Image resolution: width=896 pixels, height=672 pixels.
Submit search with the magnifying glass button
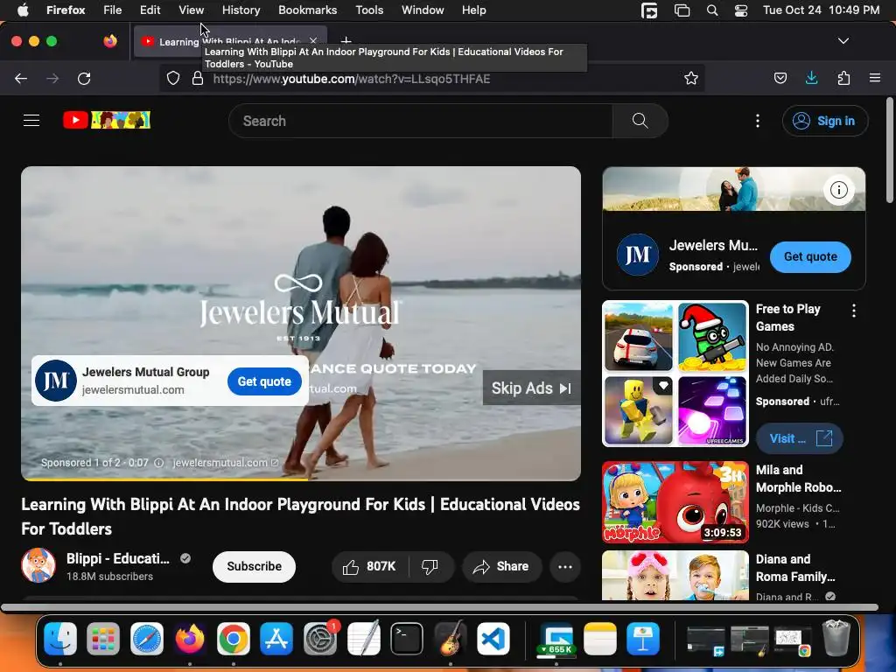point(640,121)
